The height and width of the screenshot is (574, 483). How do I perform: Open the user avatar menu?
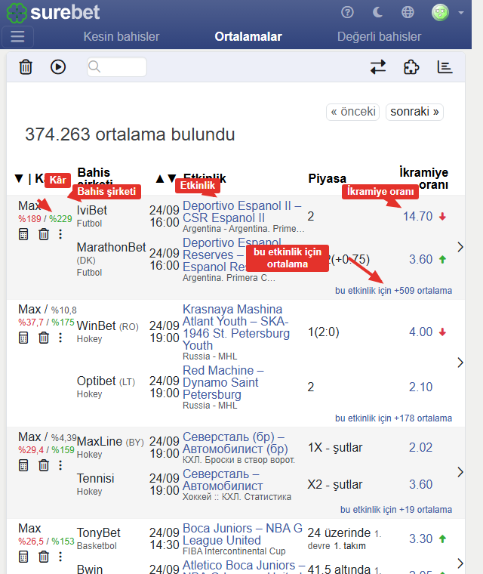click(440, 12)
